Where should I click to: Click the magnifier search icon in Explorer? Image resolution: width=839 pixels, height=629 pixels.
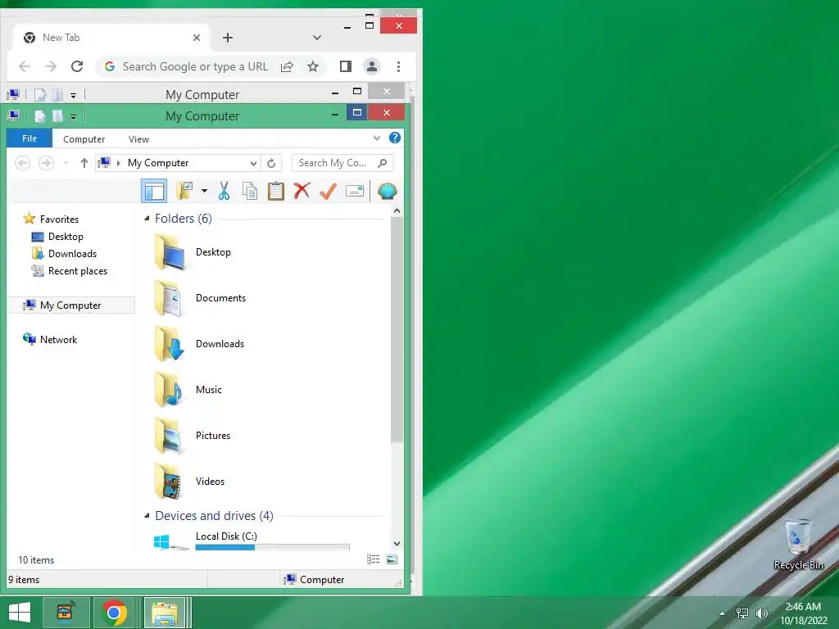(382, 163)
